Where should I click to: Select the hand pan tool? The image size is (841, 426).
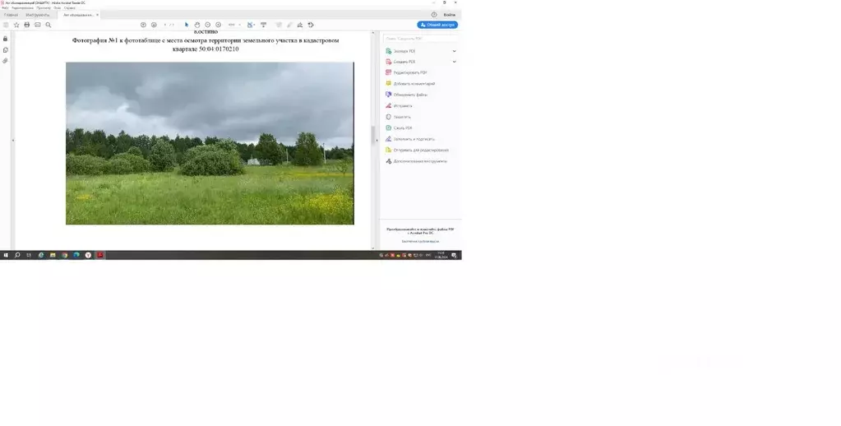[196, 25]
